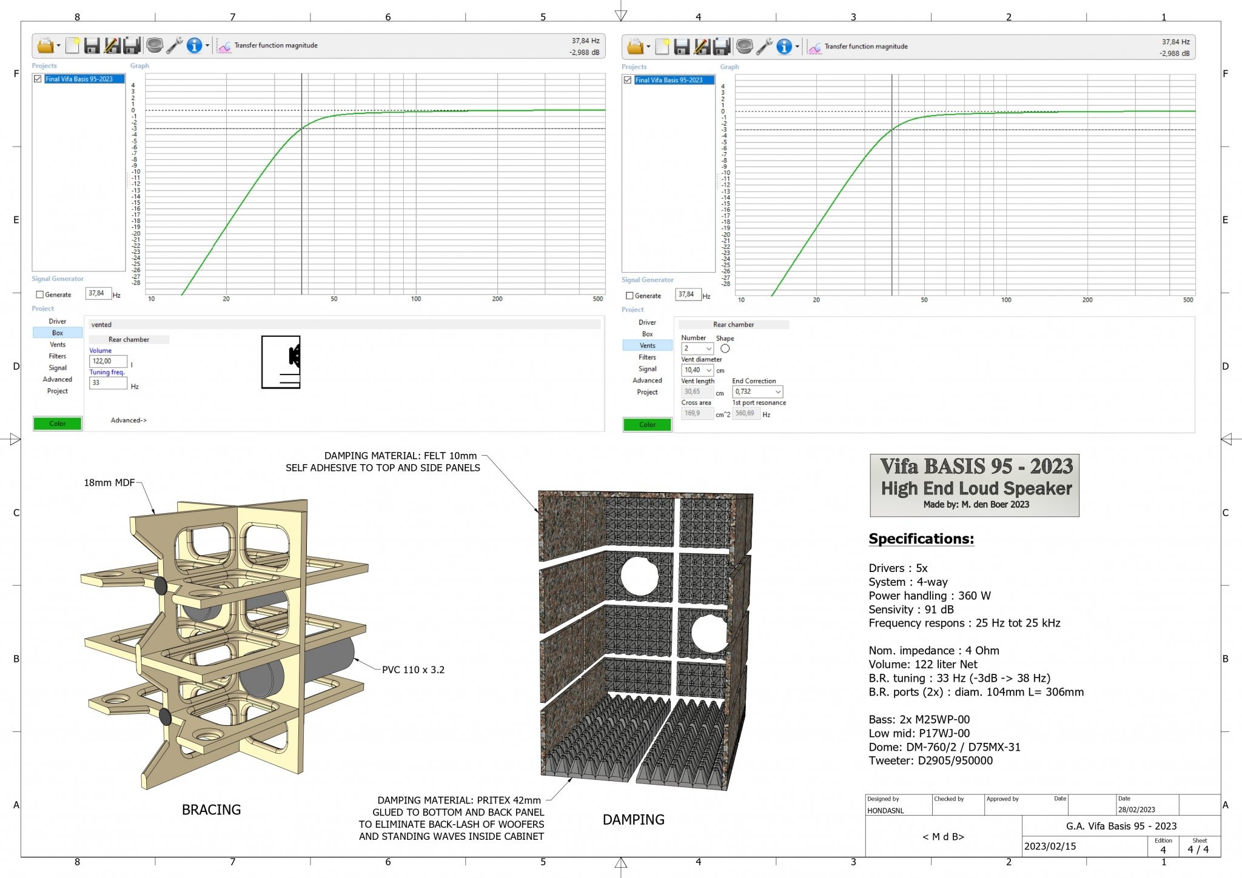The image size is (1242, 878).
Task: Click the vented box diagram picture
Action: coord(281,362)
